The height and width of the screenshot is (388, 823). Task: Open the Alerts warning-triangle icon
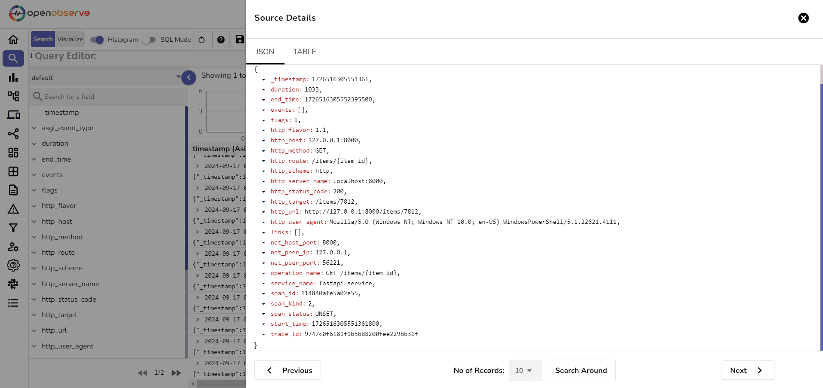coord(13,209)
